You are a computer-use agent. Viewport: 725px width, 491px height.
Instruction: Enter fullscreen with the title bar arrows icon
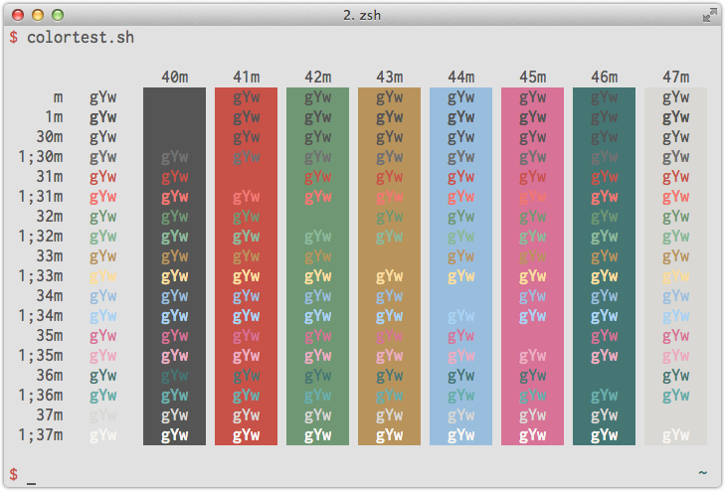[709, 15]
